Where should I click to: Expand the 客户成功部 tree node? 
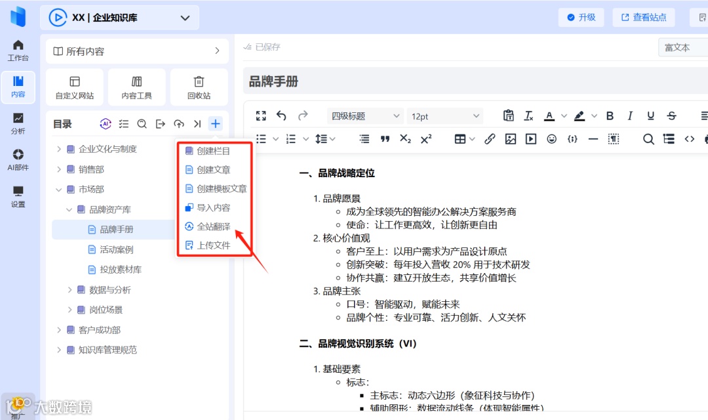pyautogui.click(x=60, y=329)
